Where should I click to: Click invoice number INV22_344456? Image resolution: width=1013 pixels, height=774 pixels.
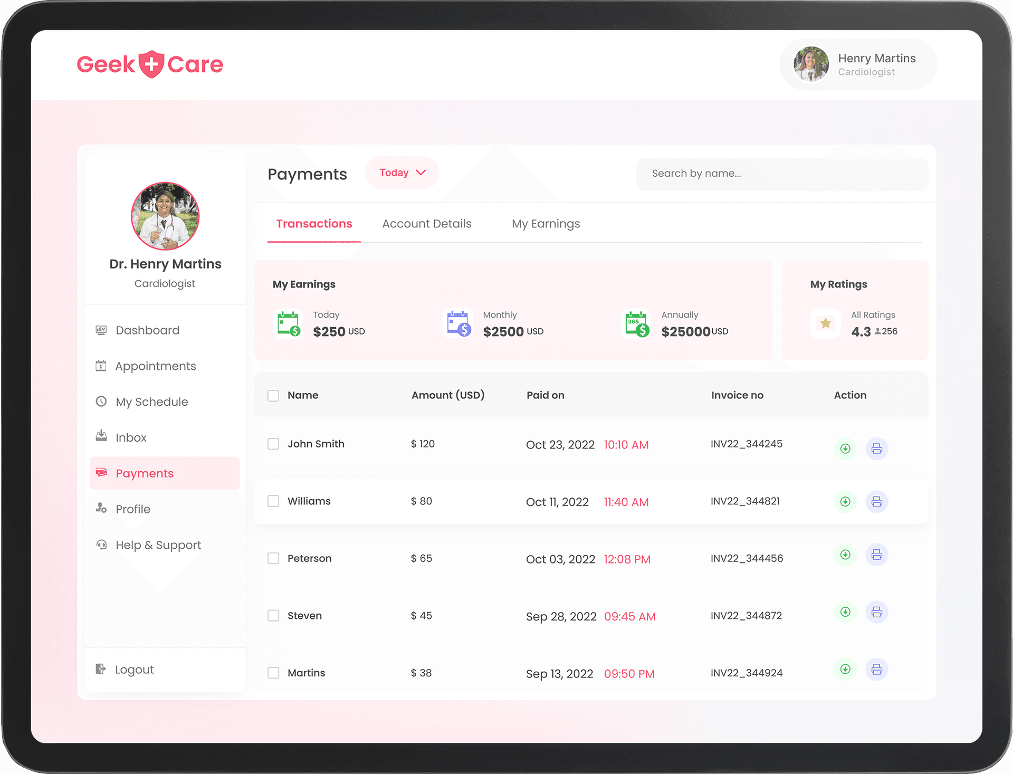tap(747, 558)
